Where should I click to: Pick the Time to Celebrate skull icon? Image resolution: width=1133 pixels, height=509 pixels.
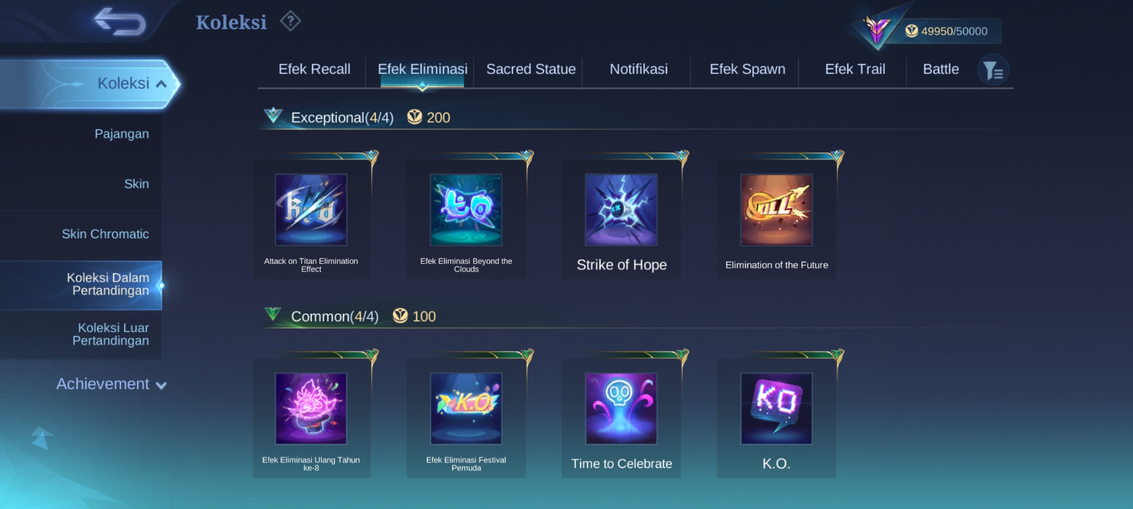click(621, 409)
